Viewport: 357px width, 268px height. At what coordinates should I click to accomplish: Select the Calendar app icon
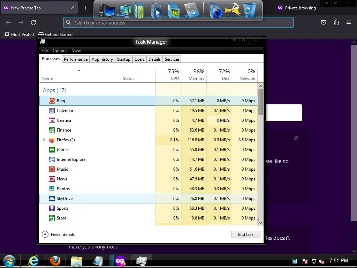tap(52, 111)
